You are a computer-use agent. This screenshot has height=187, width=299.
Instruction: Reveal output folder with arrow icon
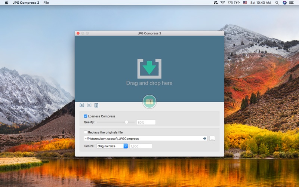coord(204,138)
